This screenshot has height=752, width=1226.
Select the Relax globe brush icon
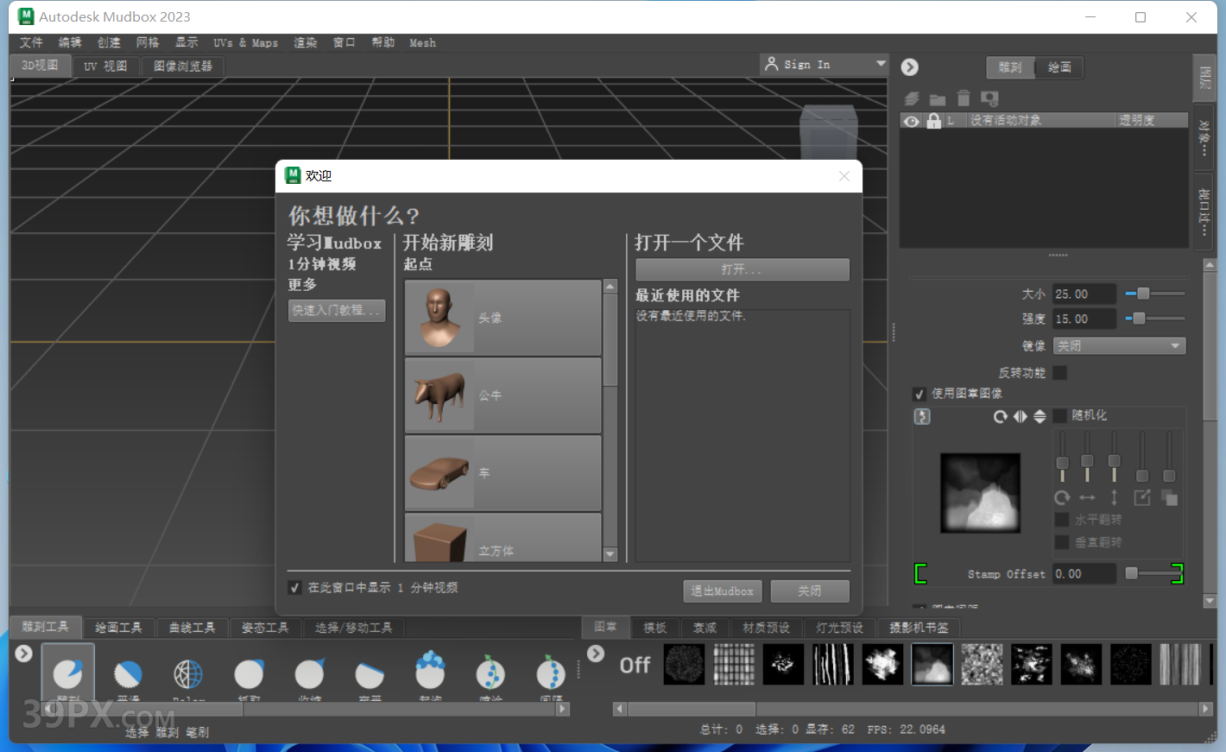pyautogui.click(x=188, y=673)
